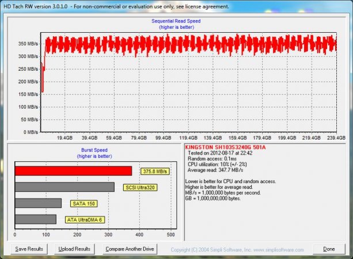
Task: Click the Simpli Software copyright text
Action: (x=237, y=250)
